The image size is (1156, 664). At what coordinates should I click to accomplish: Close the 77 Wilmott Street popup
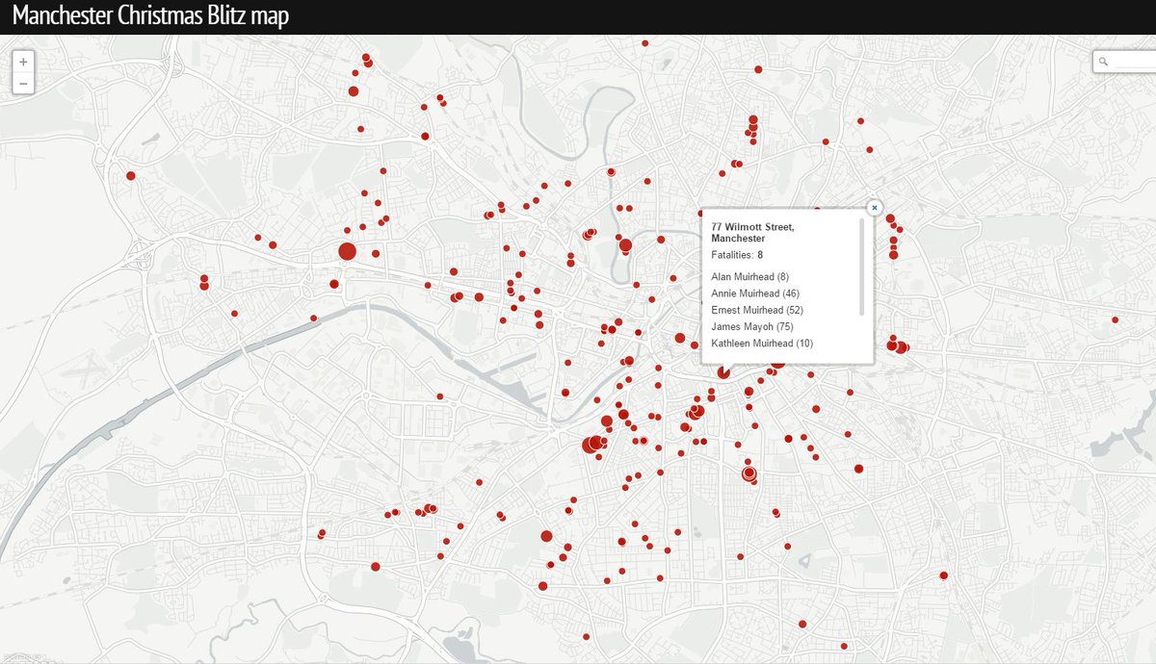pos(875,207)
